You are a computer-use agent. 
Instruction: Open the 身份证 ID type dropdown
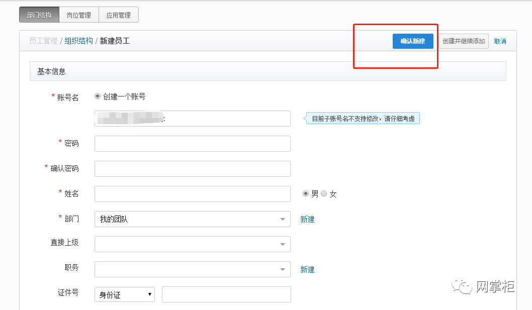coord(125,294)
